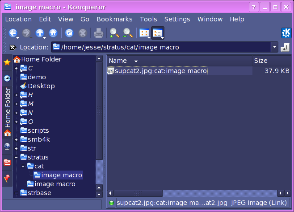Open the Network sidebar globe tab
Screen dimensions: 294x212
click(x=7, y=147)
